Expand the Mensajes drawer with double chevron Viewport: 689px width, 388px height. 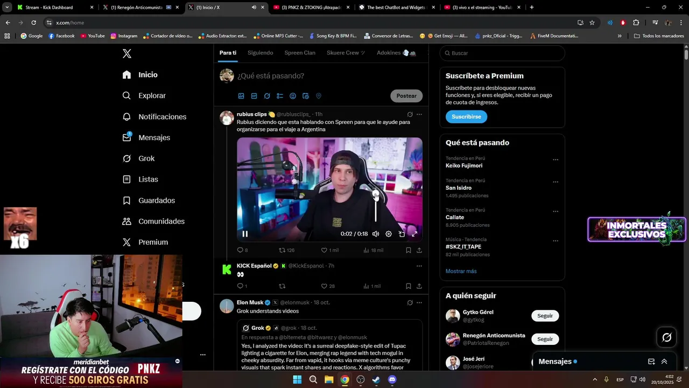[x=664, y=362]
